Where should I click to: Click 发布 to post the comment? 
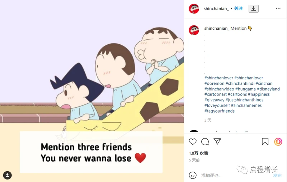[277, 176]
